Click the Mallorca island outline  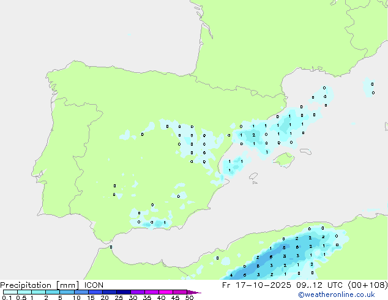pos(283,159)
